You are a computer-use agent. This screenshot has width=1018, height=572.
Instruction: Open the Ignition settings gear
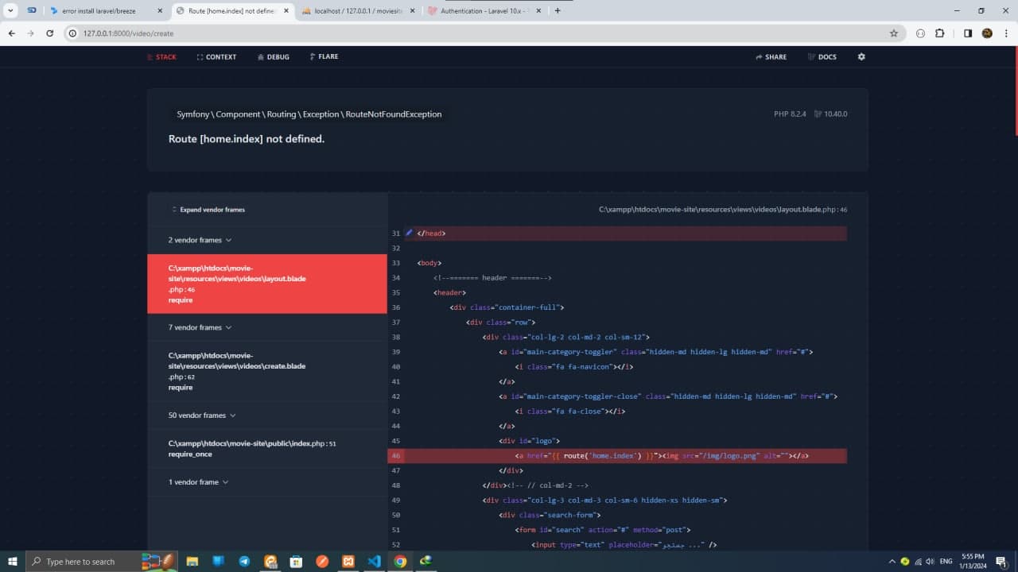[861, 57]
